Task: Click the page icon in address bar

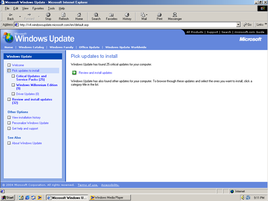Action: click(17, 25)
